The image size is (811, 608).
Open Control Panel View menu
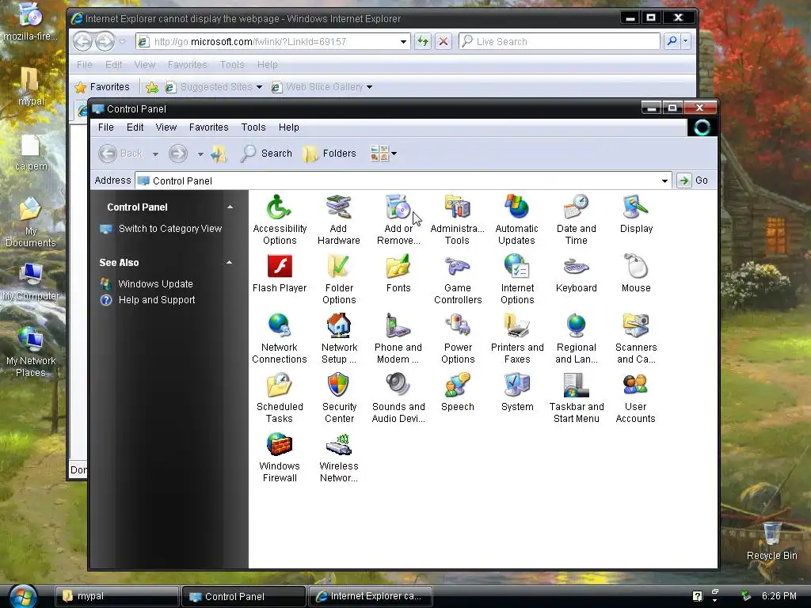pyautogui.click(x=166, y=127)
